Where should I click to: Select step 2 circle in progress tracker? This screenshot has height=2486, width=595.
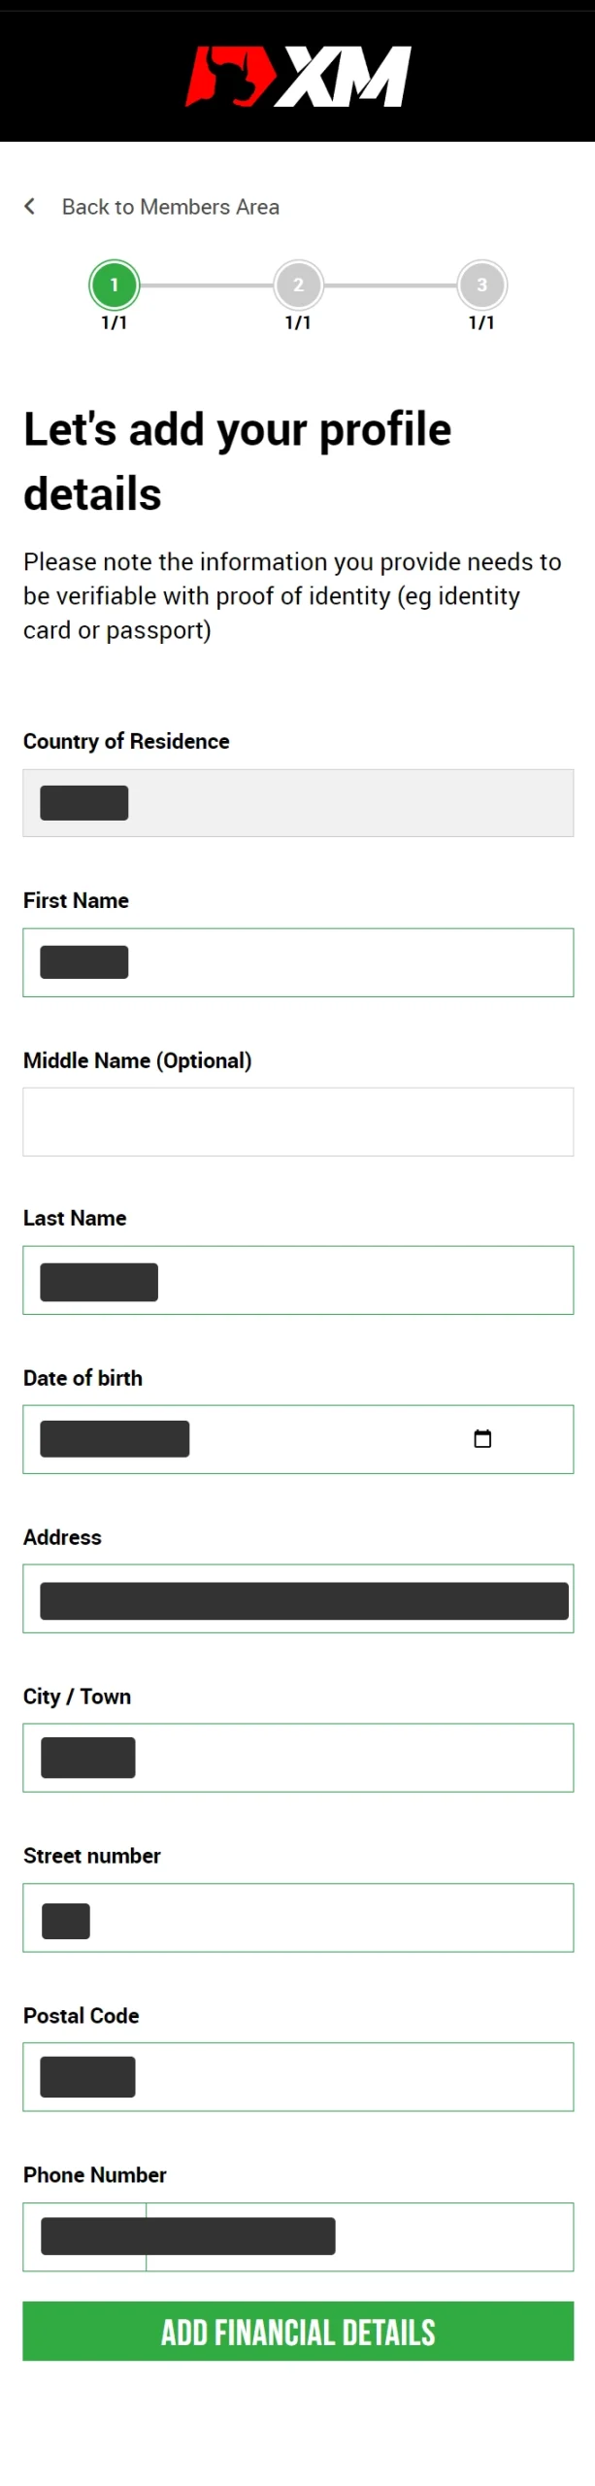tap(298, 285)
